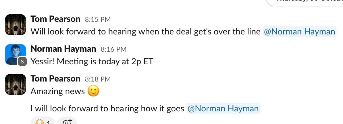343x124 pixels.
Task: Open Norman Hayman's profile from his sender name
Action: (x=63, y=49)
